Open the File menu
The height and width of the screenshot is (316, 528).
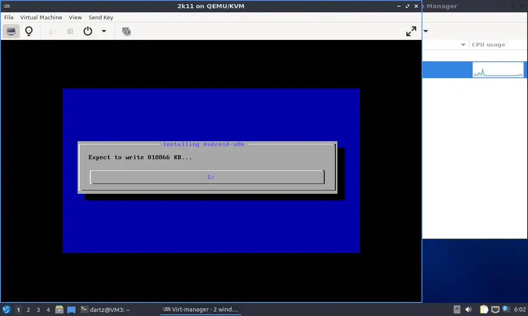pyautogui.click(x=9, y=17)
